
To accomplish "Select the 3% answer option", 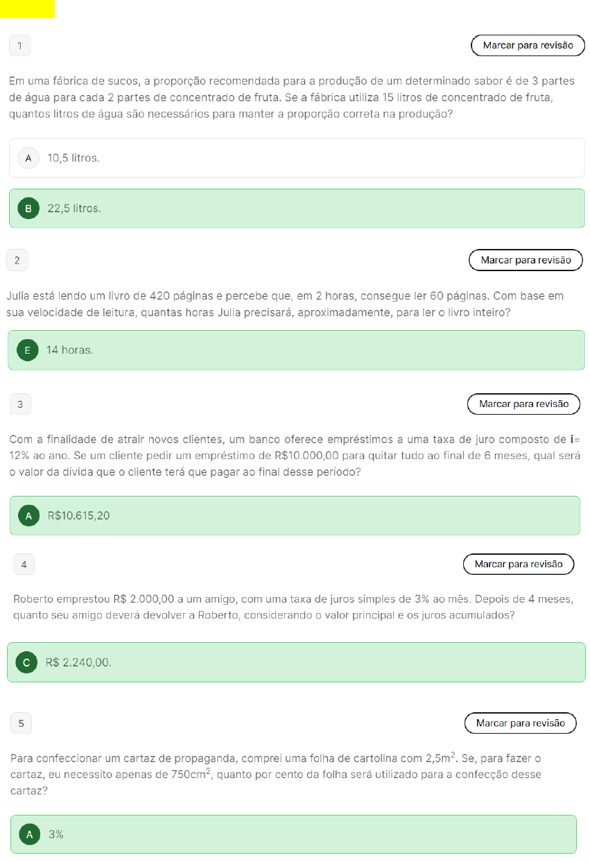I will coord(293,834).
